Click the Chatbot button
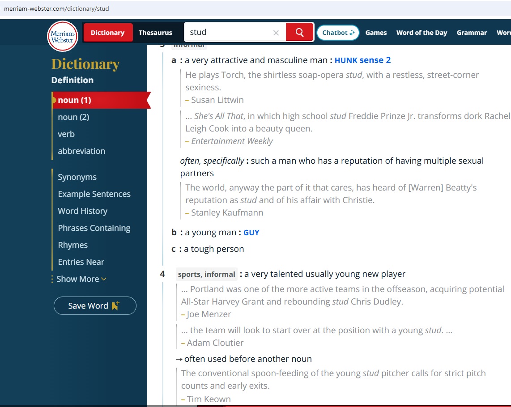Screen dimensions: 511x407 338,33
